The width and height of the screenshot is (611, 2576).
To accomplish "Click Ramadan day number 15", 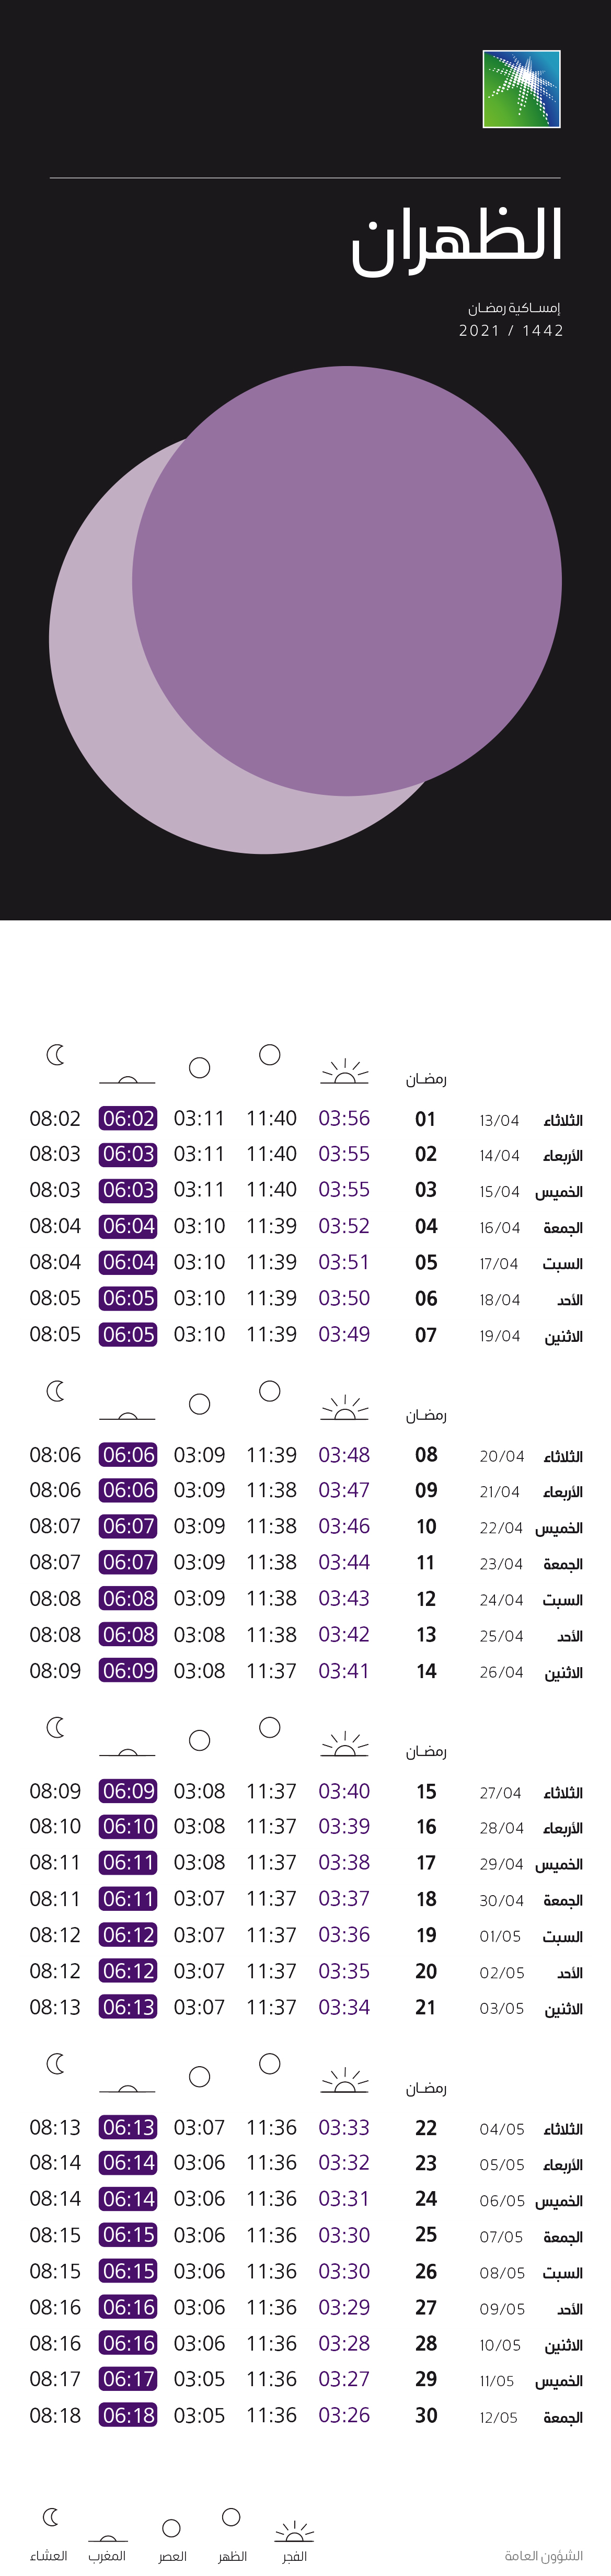I will (426, 1791).
